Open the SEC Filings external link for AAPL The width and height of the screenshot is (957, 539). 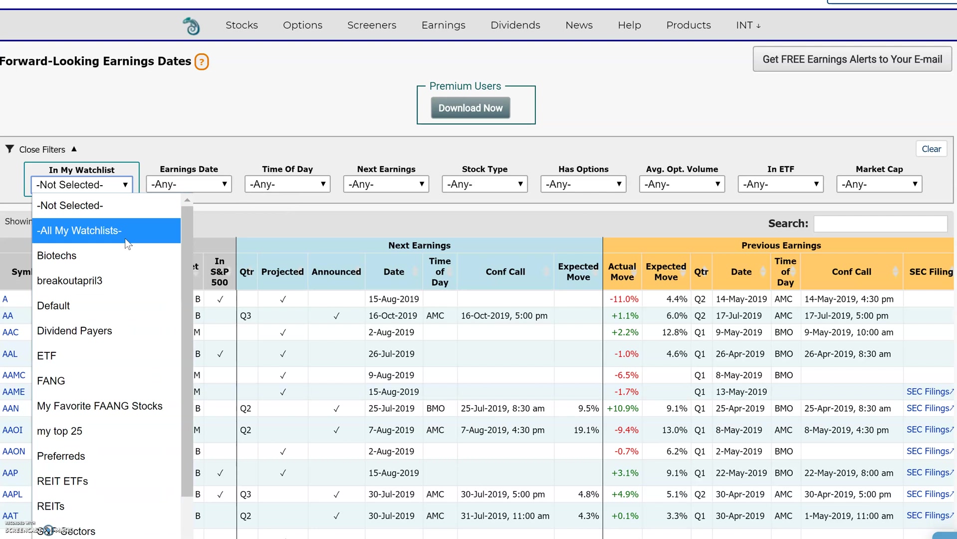click(930, 494)
